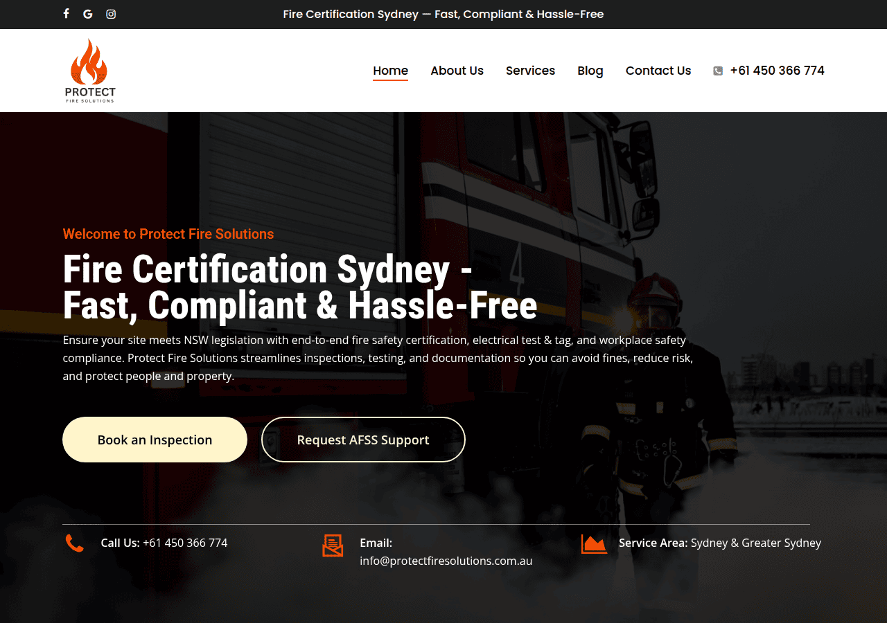
Task: Click the Service Area Sydney & Greater Sydney text
Action: tap(720, 543)
